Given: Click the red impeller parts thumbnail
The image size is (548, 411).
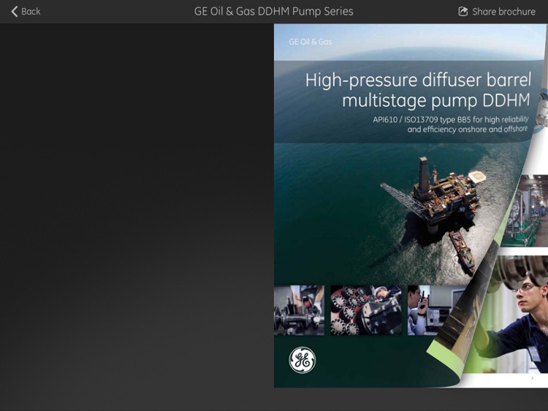Looking at the screenshot, I should [x=366, y=310].
